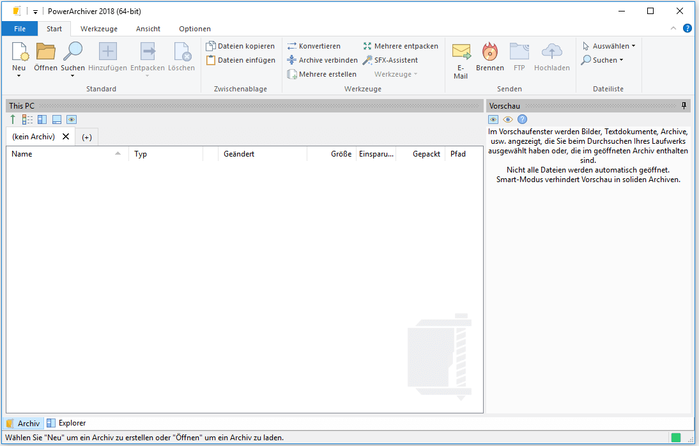The height and width of the screenshot is (446, 699).
Task: Click the blue help icon in Vorschau panel
Action: pos(522,119)
